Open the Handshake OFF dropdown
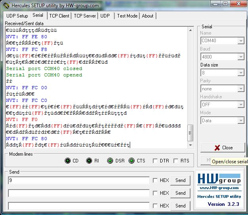 [x=241, y=105]
